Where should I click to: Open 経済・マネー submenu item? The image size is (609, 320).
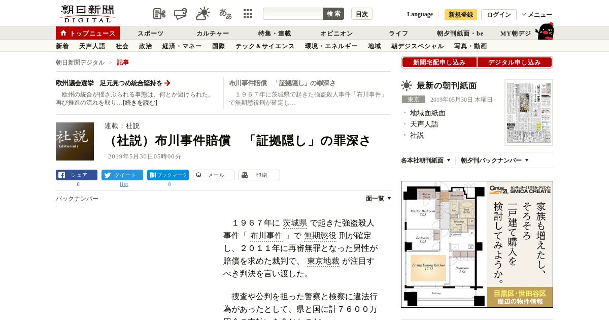pos(182,46)
